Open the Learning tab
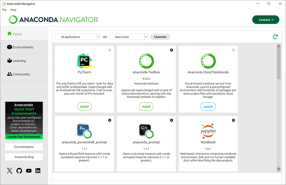Screen dimensions: 286x185 24,61
